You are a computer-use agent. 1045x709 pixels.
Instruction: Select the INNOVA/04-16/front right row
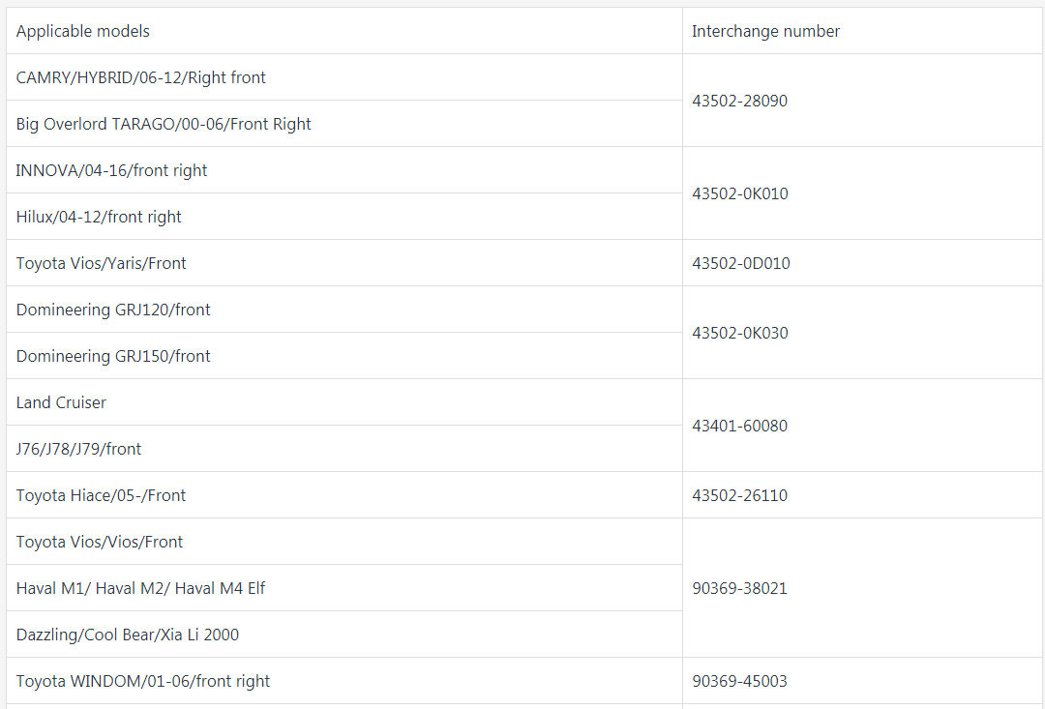point(344,170)
